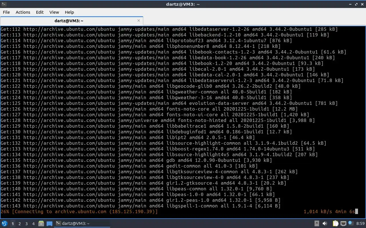Open the file manager from taskbar
This screenshot has width=366, height=228.
pos(41,223)
